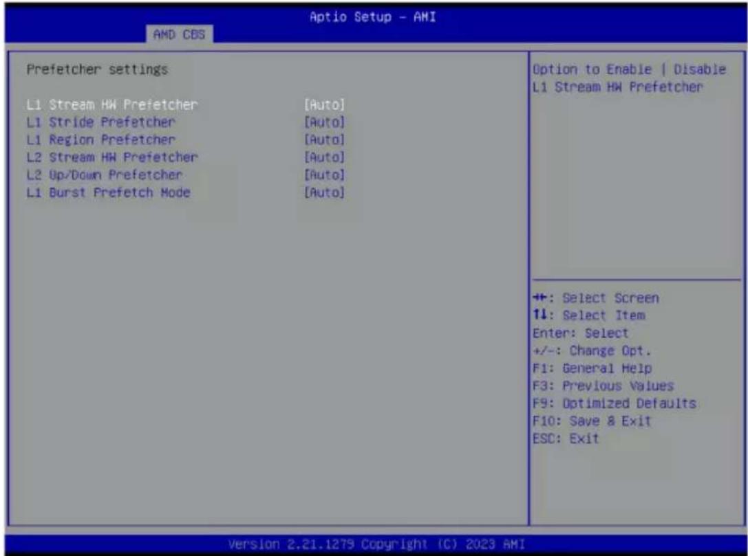748x556 pixels.
Task: Open Auto value for L1 Region Prefetcher
Action: [324, 140]
